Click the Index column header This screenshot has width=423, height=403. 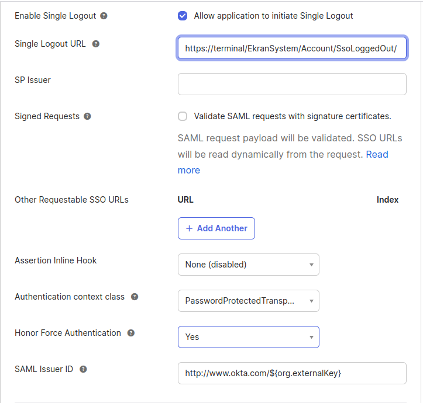click(x=387, y=200)
